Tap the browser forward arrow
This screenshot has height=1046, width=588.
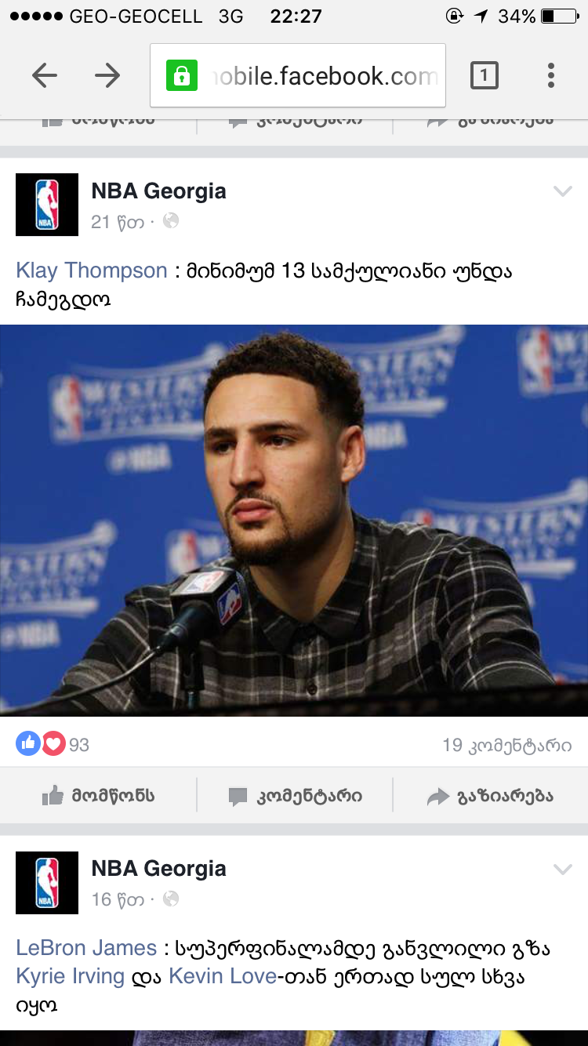(107, 75)
